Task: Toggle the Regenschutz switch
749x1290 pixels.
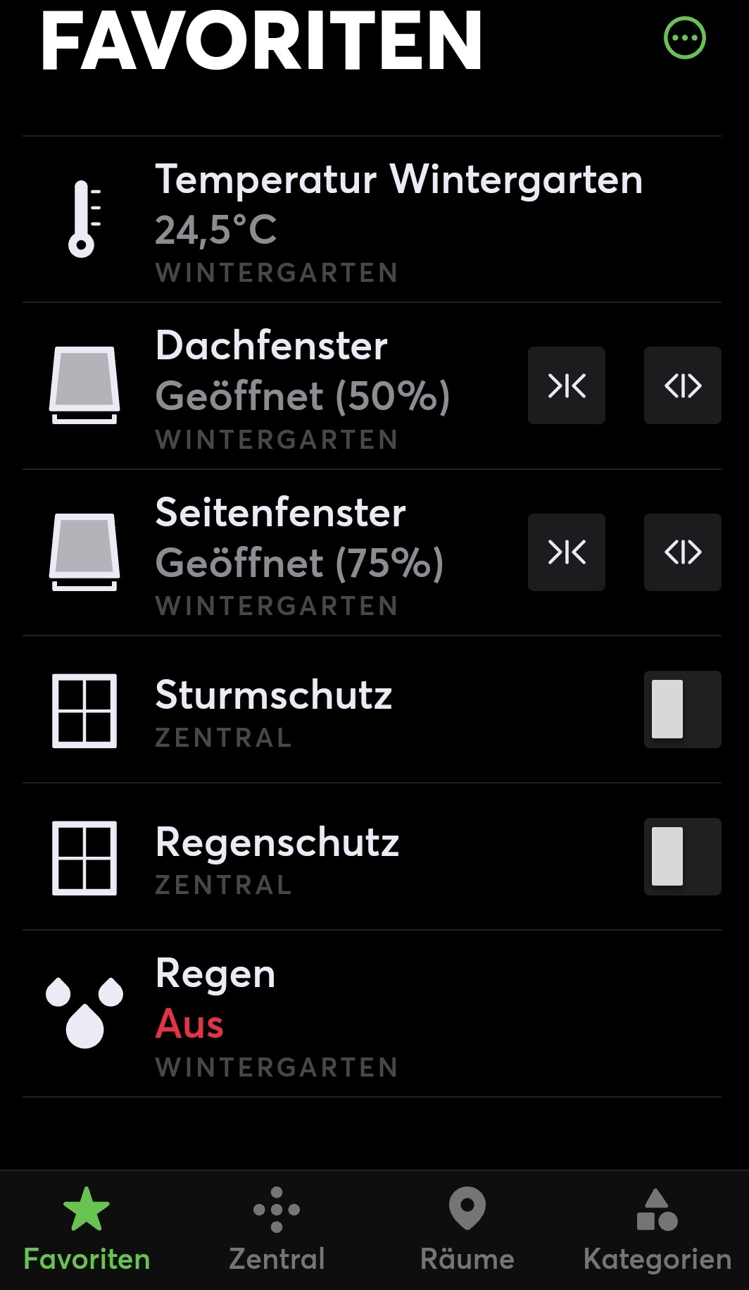Action: pos(682,857)
